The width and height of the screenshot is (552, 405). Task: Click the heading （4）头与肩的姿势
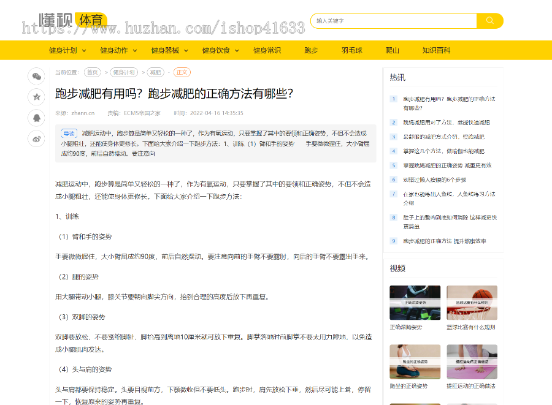pyautogui.click(x=83, y=369)
